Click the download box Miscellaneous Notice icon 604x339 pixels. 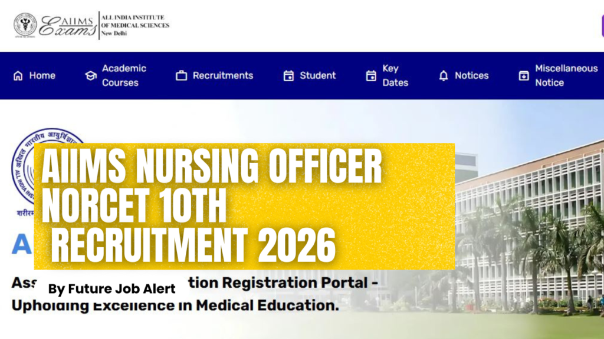click(x=524, y=76)
